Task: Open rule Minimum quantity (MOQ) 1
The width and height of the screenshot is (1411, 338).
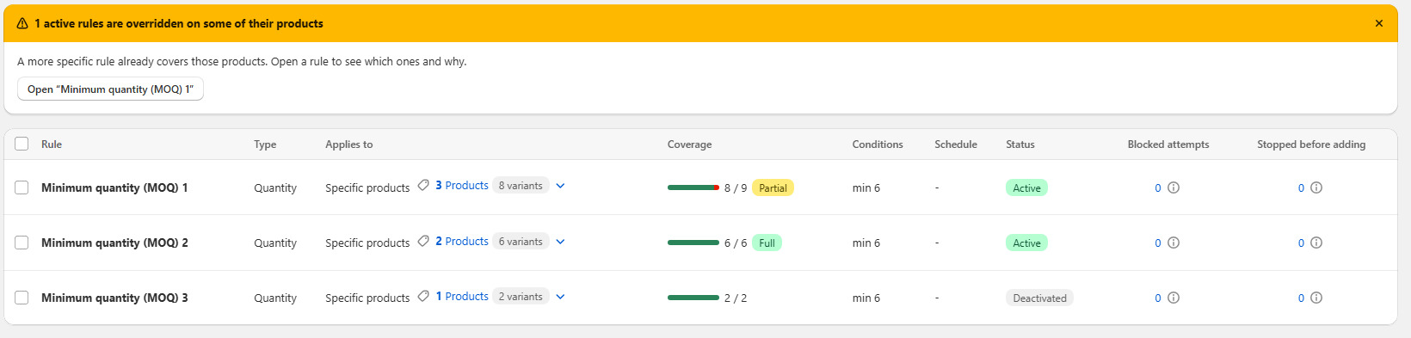Action: point(114,187)
